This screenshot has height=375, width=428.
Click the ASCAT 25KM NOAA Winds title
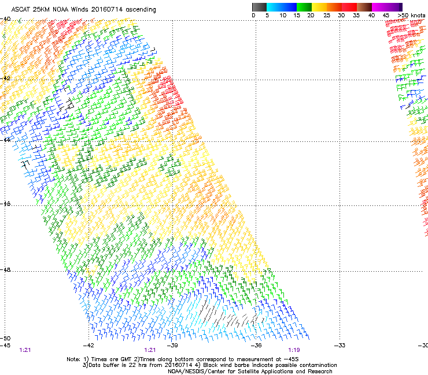click(83, 10)
